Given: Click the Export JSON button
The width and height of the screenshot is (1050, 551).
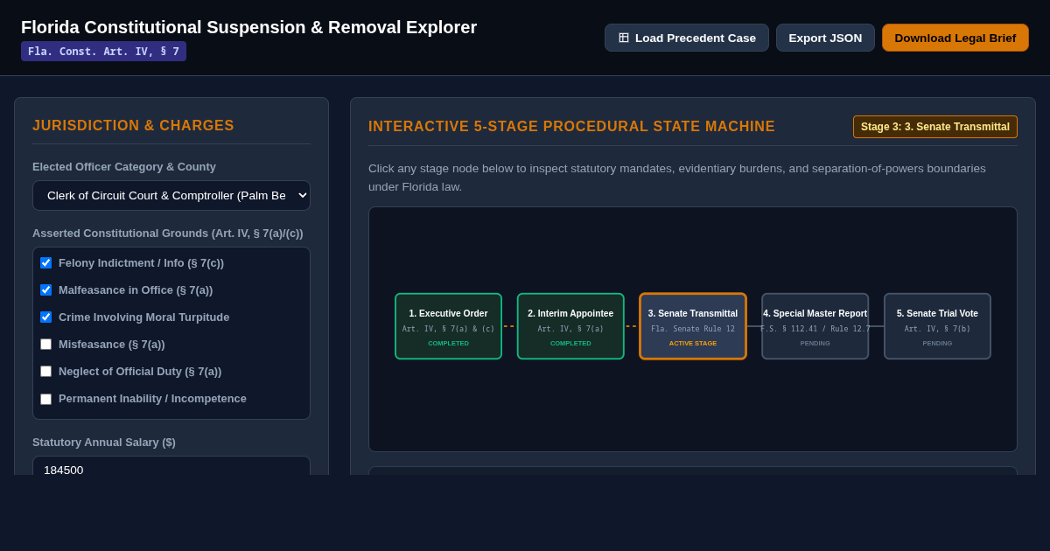Looking at the screenshot, I should tap(825, 38).
